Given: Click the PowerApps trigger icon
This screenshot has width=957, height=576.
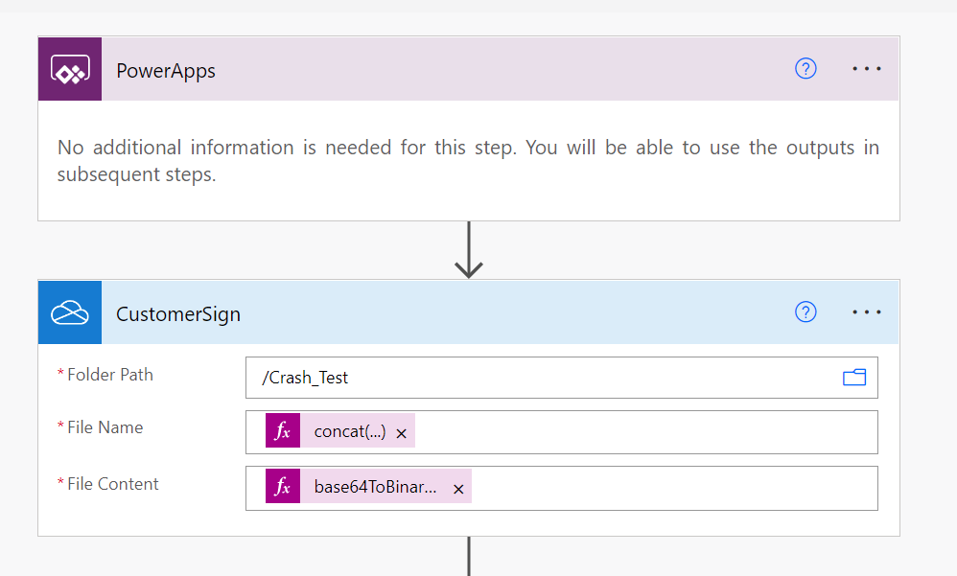Looking at the screenshot, I should (70, 69).
